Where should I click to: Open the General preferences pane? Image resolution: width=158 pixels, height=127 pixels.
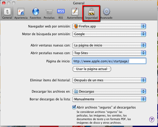7,13
